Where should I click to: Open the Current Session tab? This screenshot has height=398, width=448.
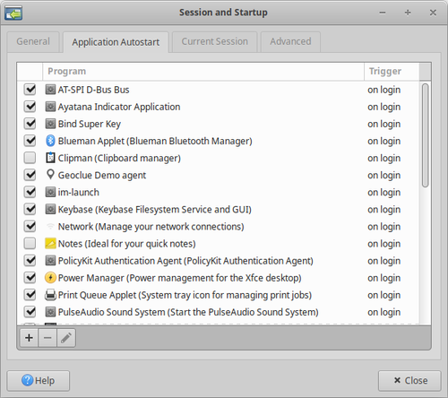(x=215, y=41)
